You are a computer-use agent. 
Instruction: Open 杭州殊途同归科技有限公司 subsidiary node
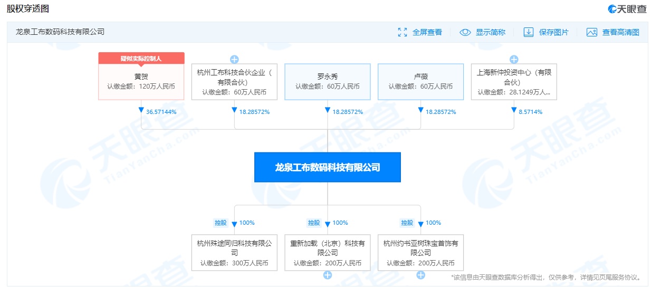tap(234, 253)
